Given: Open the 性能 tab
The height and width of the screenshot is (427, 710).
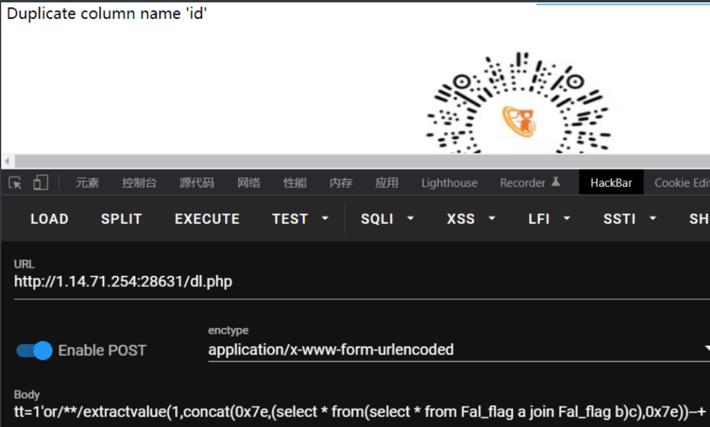Looking at the screenshot, I should pyautogui.click(x=295, y=183).
